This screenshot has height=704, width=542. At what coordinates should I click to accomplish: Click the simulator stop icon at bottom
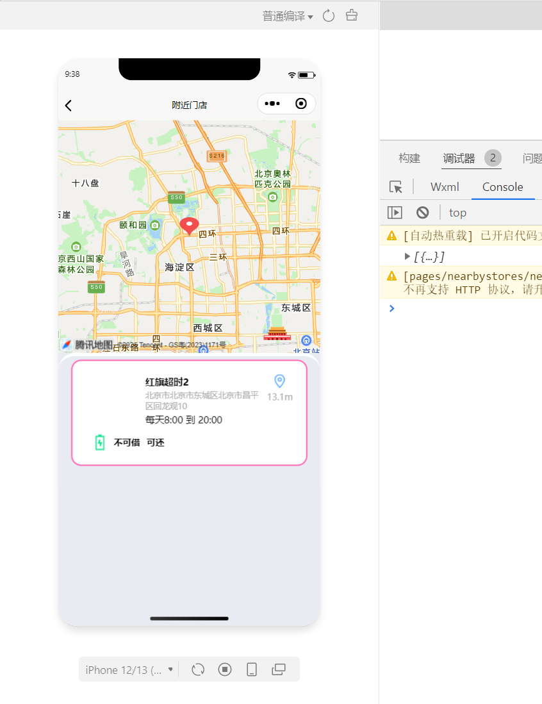(224, 669)
